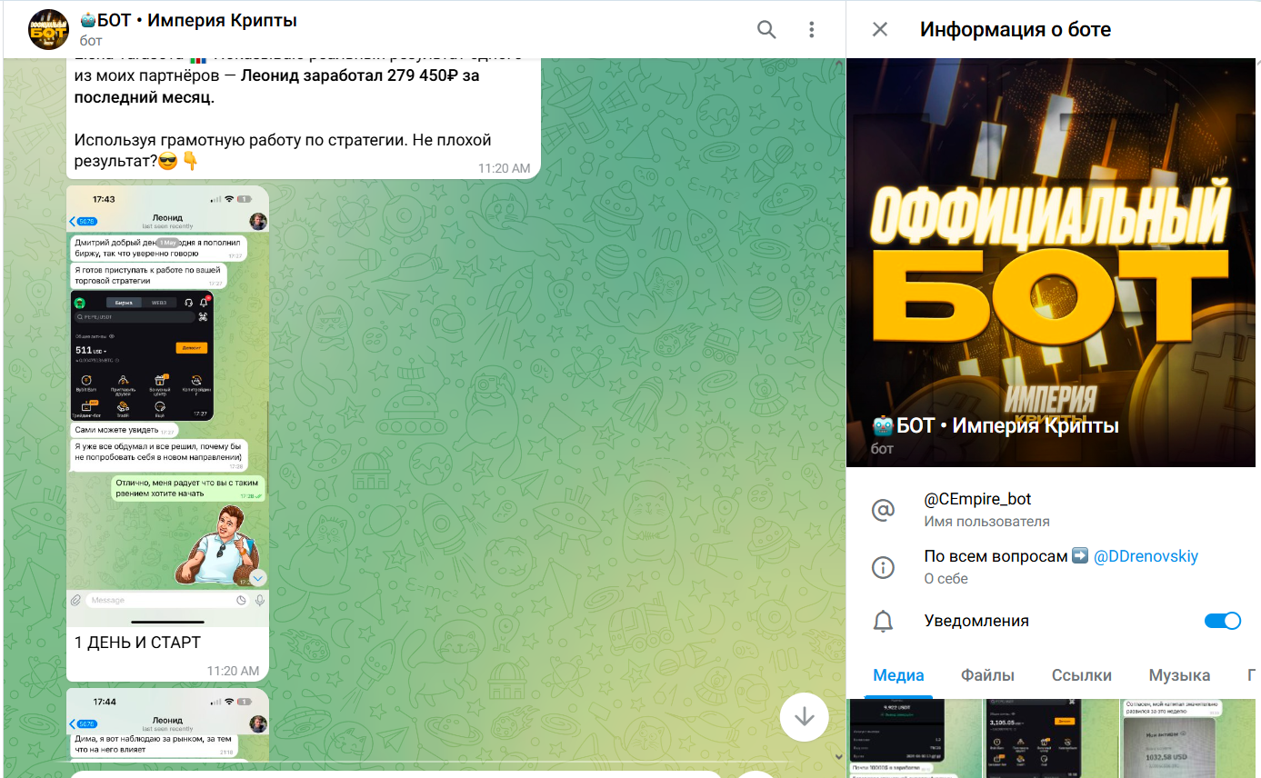Click the 'Уведомления' label
Viewport: 1261px width, 778px height.
pyautogui.click(x=976, y=621)
